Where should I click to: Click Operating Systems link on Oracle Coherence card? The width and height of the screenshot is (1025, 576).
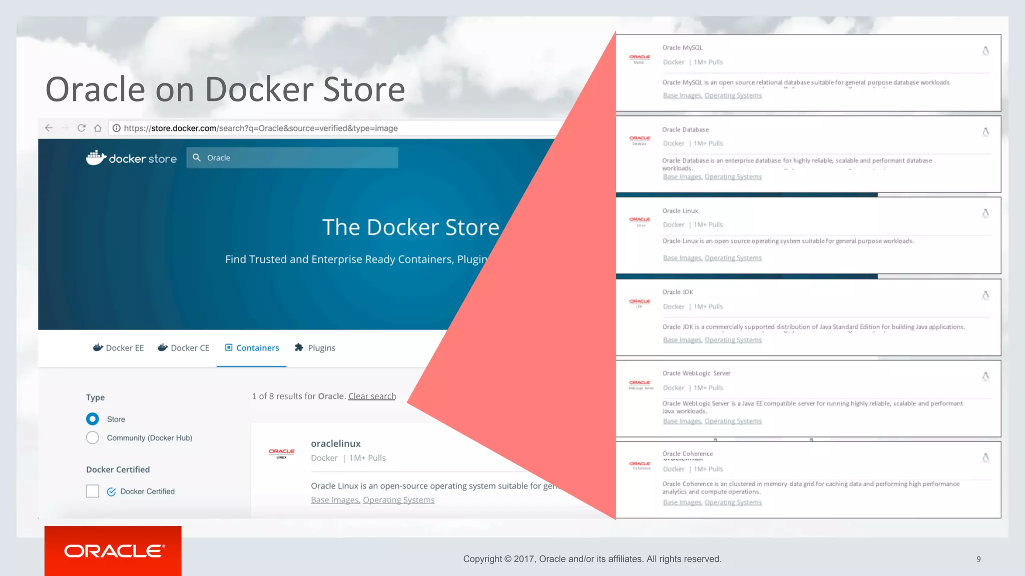point(733,502)
